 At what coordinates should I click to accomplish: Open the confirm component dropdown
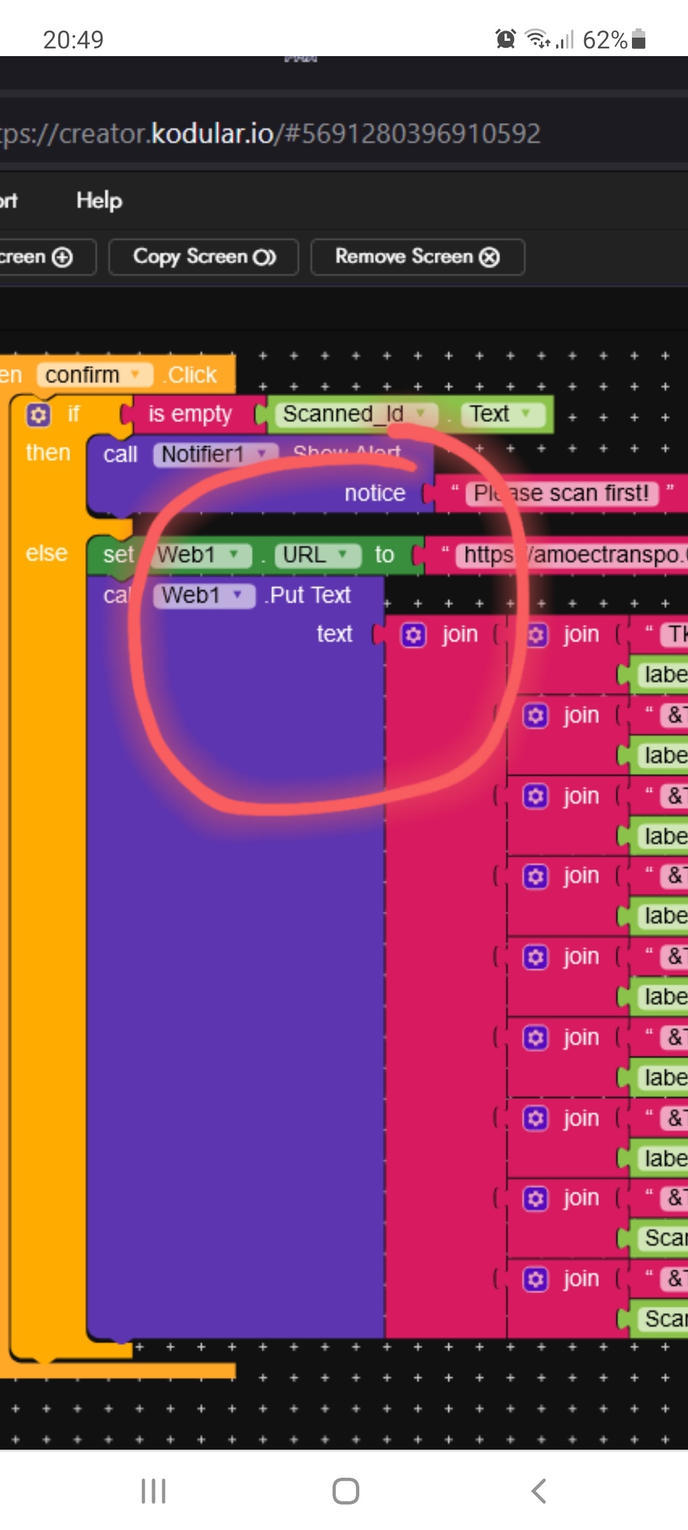point(95,374)
